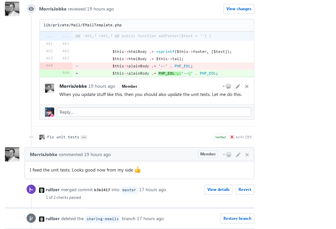
Task: Open the master branch label
Action: 129,190
